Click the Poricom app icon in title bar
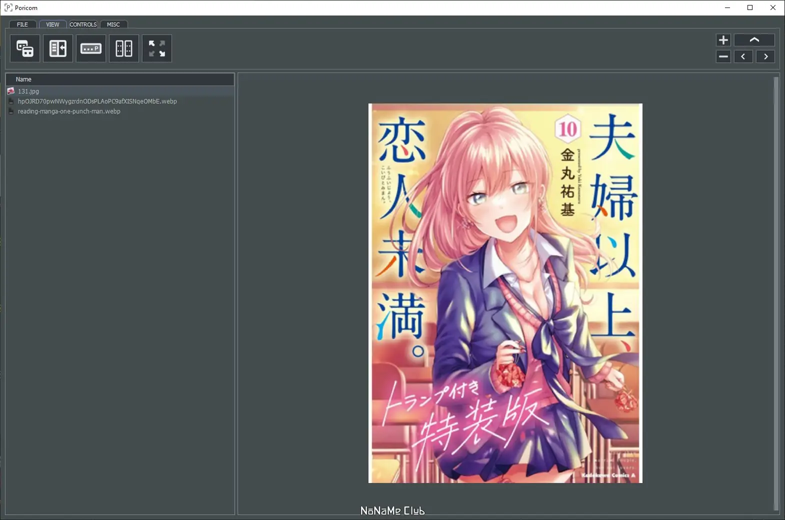This screenshot has width=785, height=520. click(8, 7)
